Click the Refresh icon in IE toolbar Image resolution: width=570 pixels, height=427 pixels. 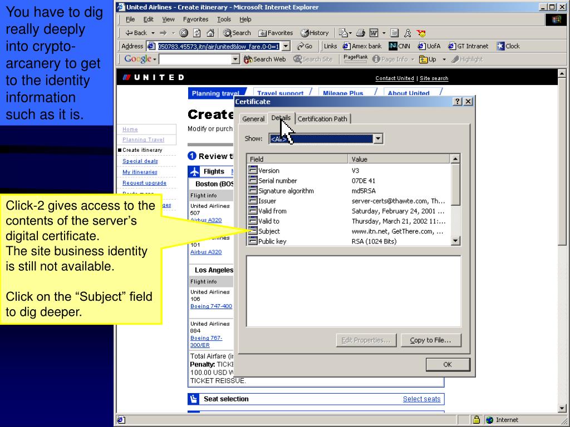[196, 33]
